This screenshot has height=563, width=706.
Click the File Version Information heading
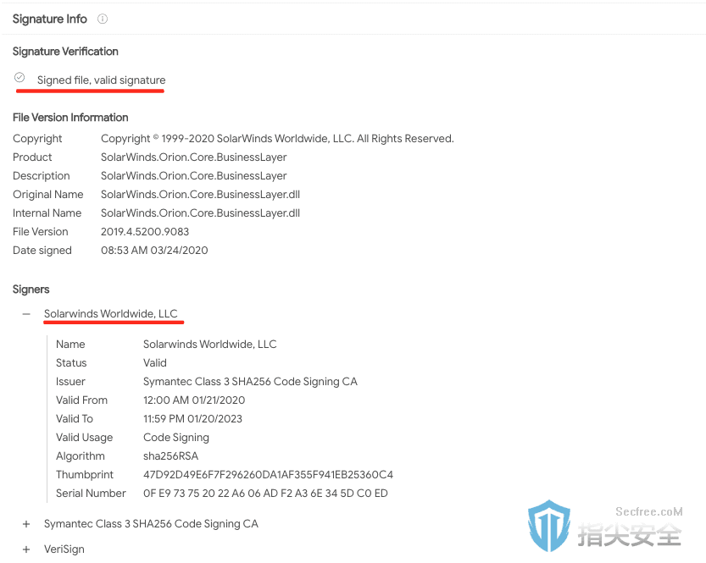70,118
